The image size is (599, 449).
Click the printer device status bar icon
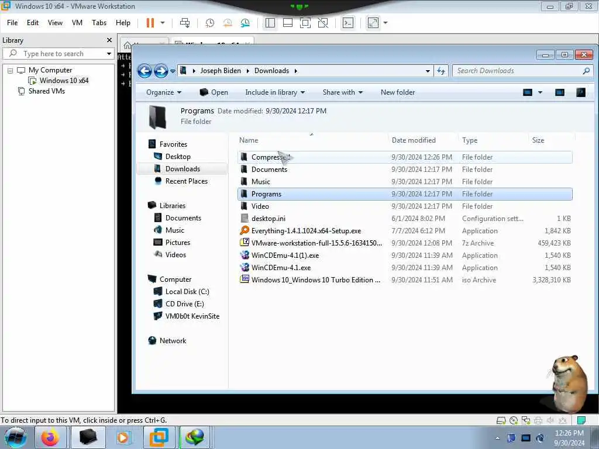[538, 421]
